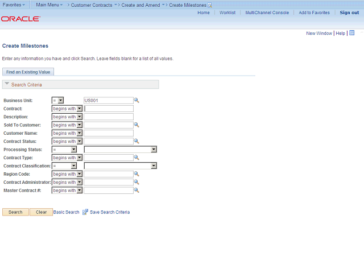Click the Master Contract # input field

pyautogui.click(x=109, y=191)
